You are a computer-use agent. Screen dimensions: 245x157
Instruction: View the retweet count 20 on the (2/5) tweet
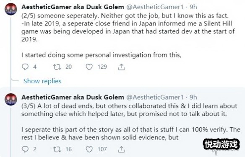click(69, 67)
